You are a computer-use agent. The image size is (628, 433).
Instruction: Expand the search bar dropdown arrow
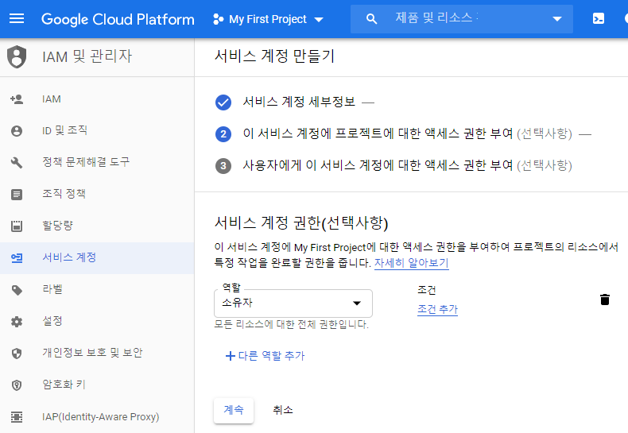point(557,19)
